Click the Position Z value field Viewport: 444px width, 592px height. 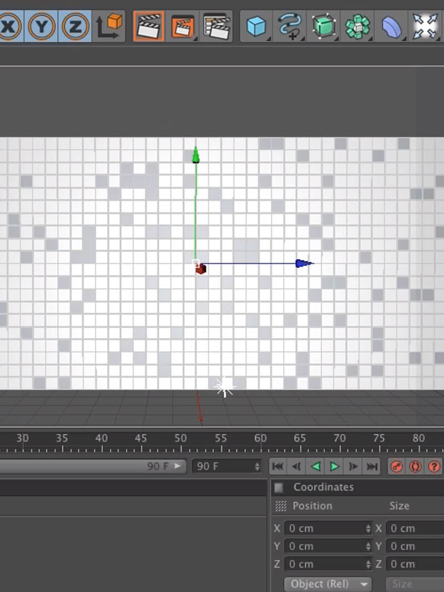click(x=328, y=564)
